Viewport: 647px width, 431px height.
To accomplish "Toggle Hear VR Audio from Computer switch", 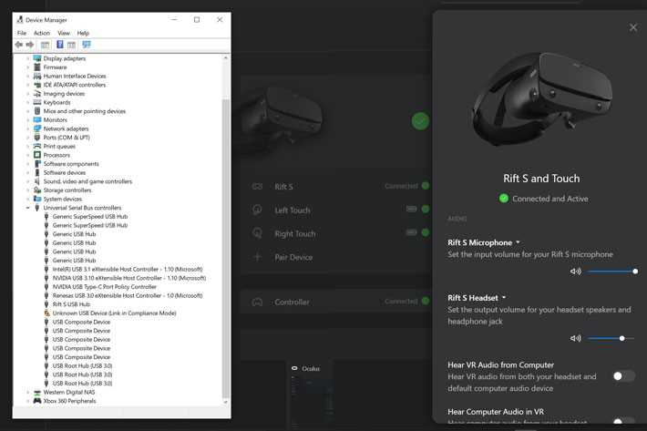I will click(623, 375).
